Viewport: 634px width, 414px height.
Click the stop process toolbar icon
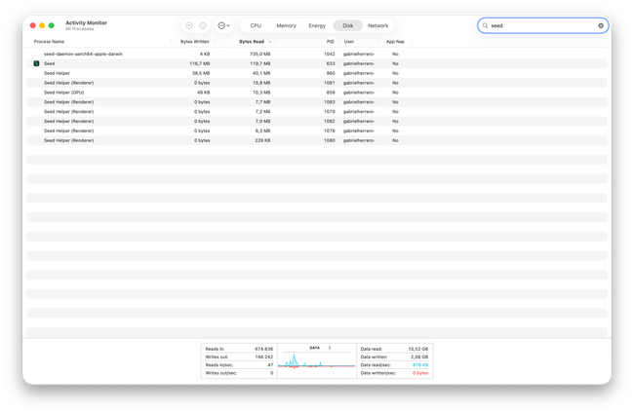pyautogui.click(x=189, y=25)
